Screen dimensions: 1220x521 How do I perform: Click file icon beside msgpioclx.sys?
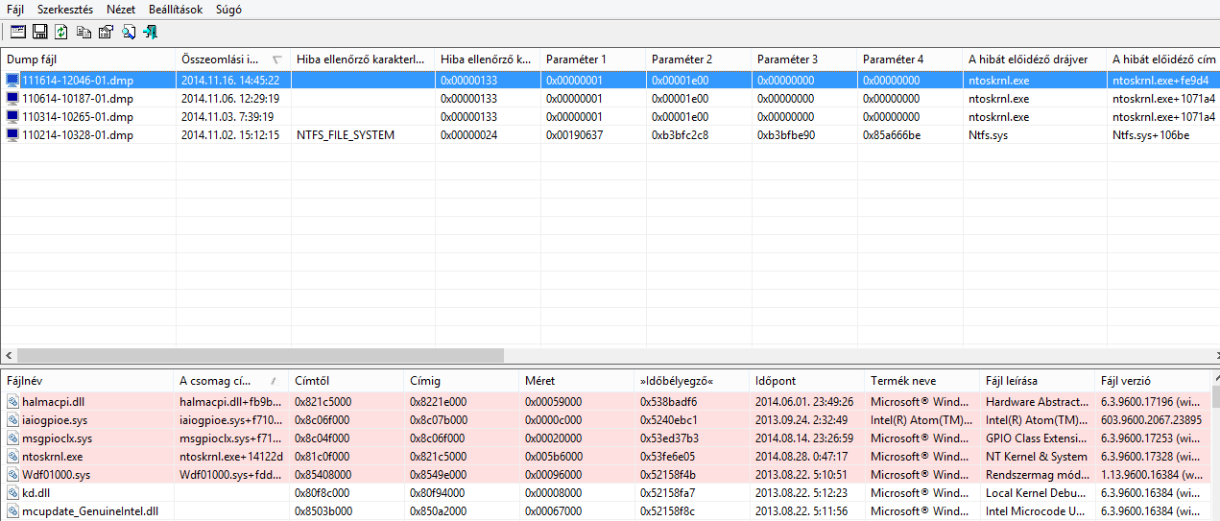coord(12,438)
